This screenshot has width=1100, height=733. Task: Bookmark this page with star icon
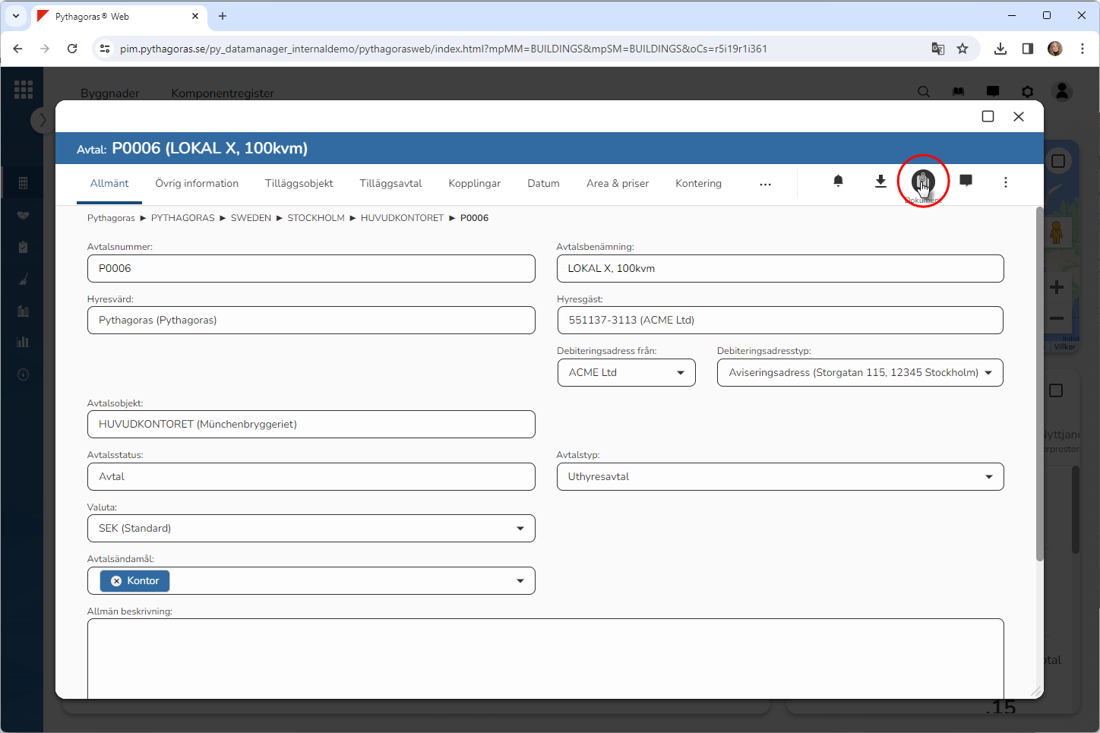tap(962, 49)
